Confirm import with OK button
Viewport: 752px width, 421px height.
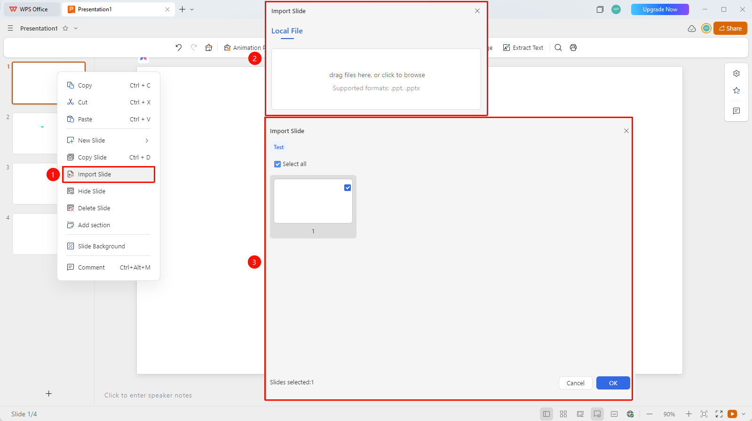coord(613,383)
